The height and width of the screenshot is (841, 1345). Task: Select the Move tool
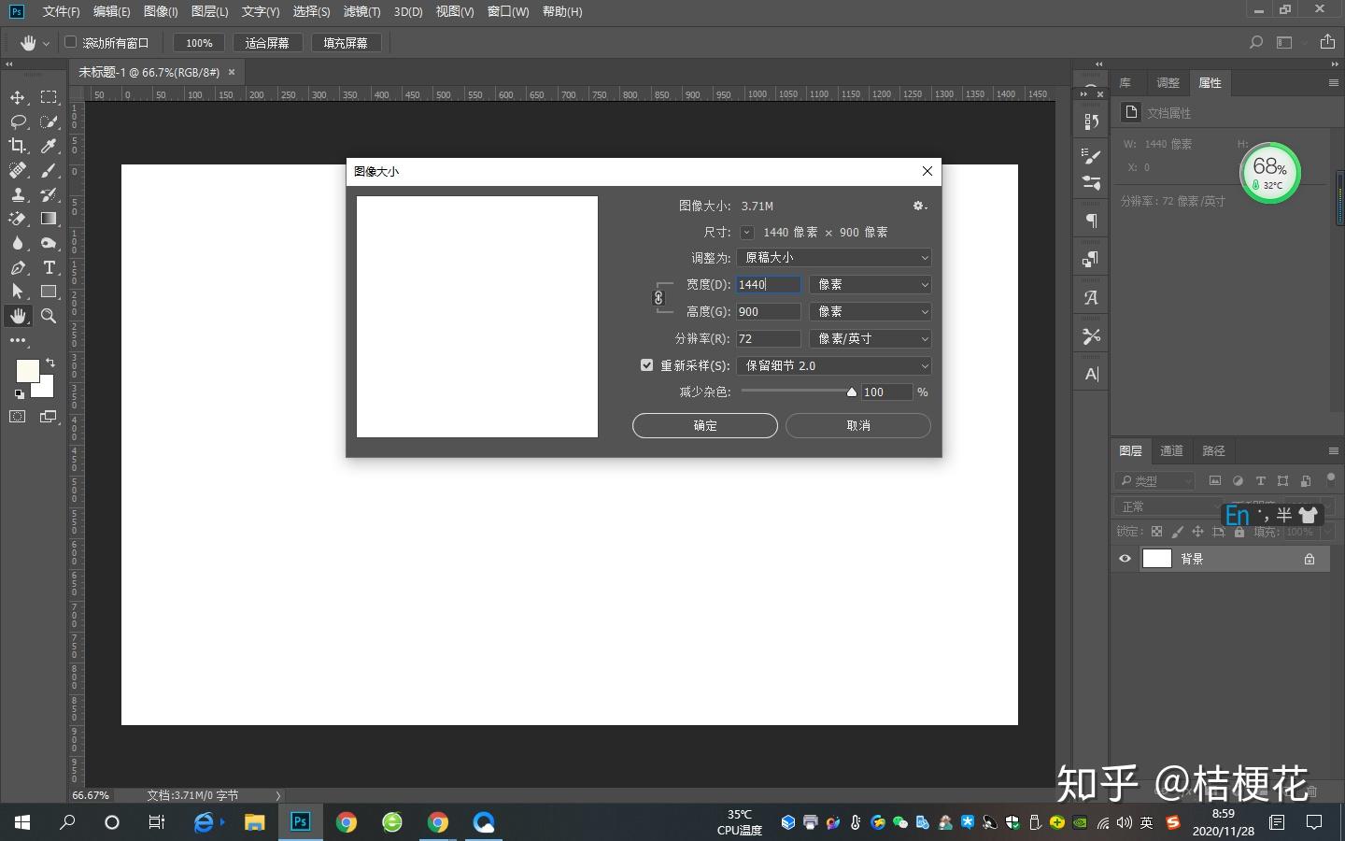18,97
